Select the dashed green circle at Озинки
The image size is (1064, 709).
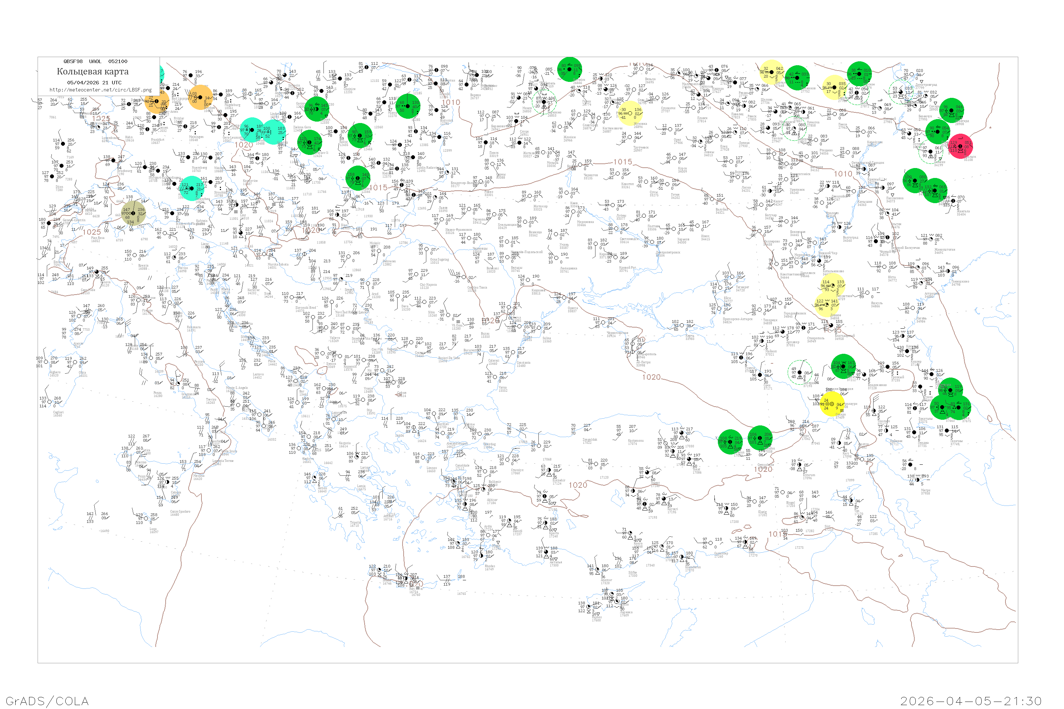pos(931,151)
